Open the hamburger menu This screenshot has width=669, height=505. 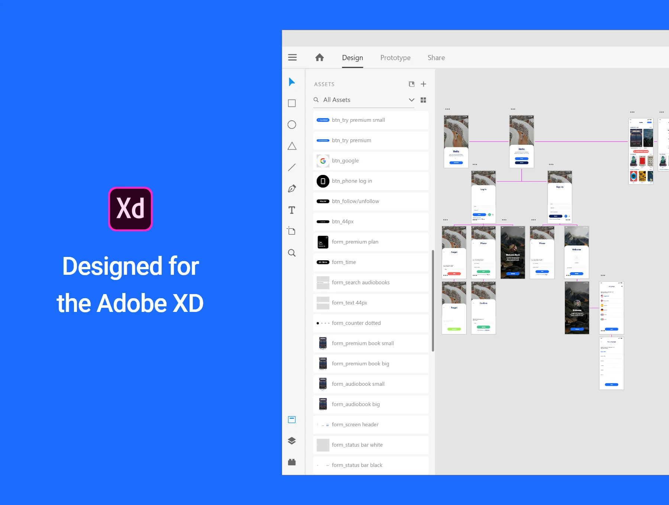click(293, 57)
